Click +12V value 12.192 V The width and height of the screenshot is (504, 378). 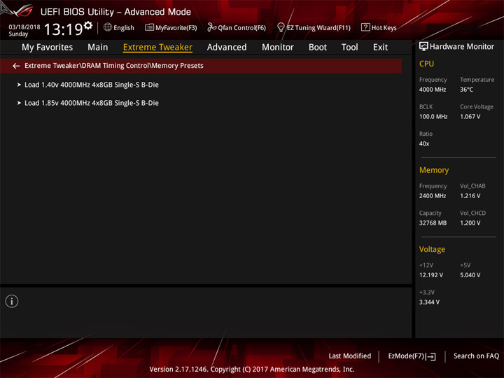pos(430,275)
